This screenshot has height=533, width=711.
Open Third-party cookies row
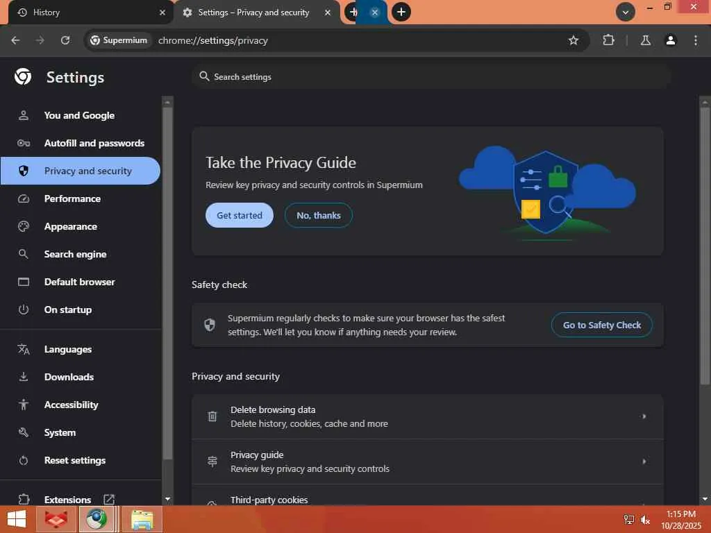428,496
